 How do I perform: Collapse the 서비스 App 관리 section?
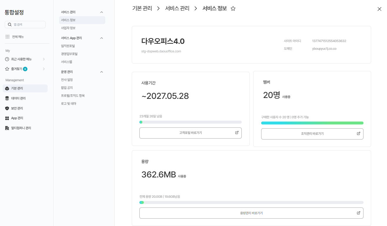pos(102,38)
